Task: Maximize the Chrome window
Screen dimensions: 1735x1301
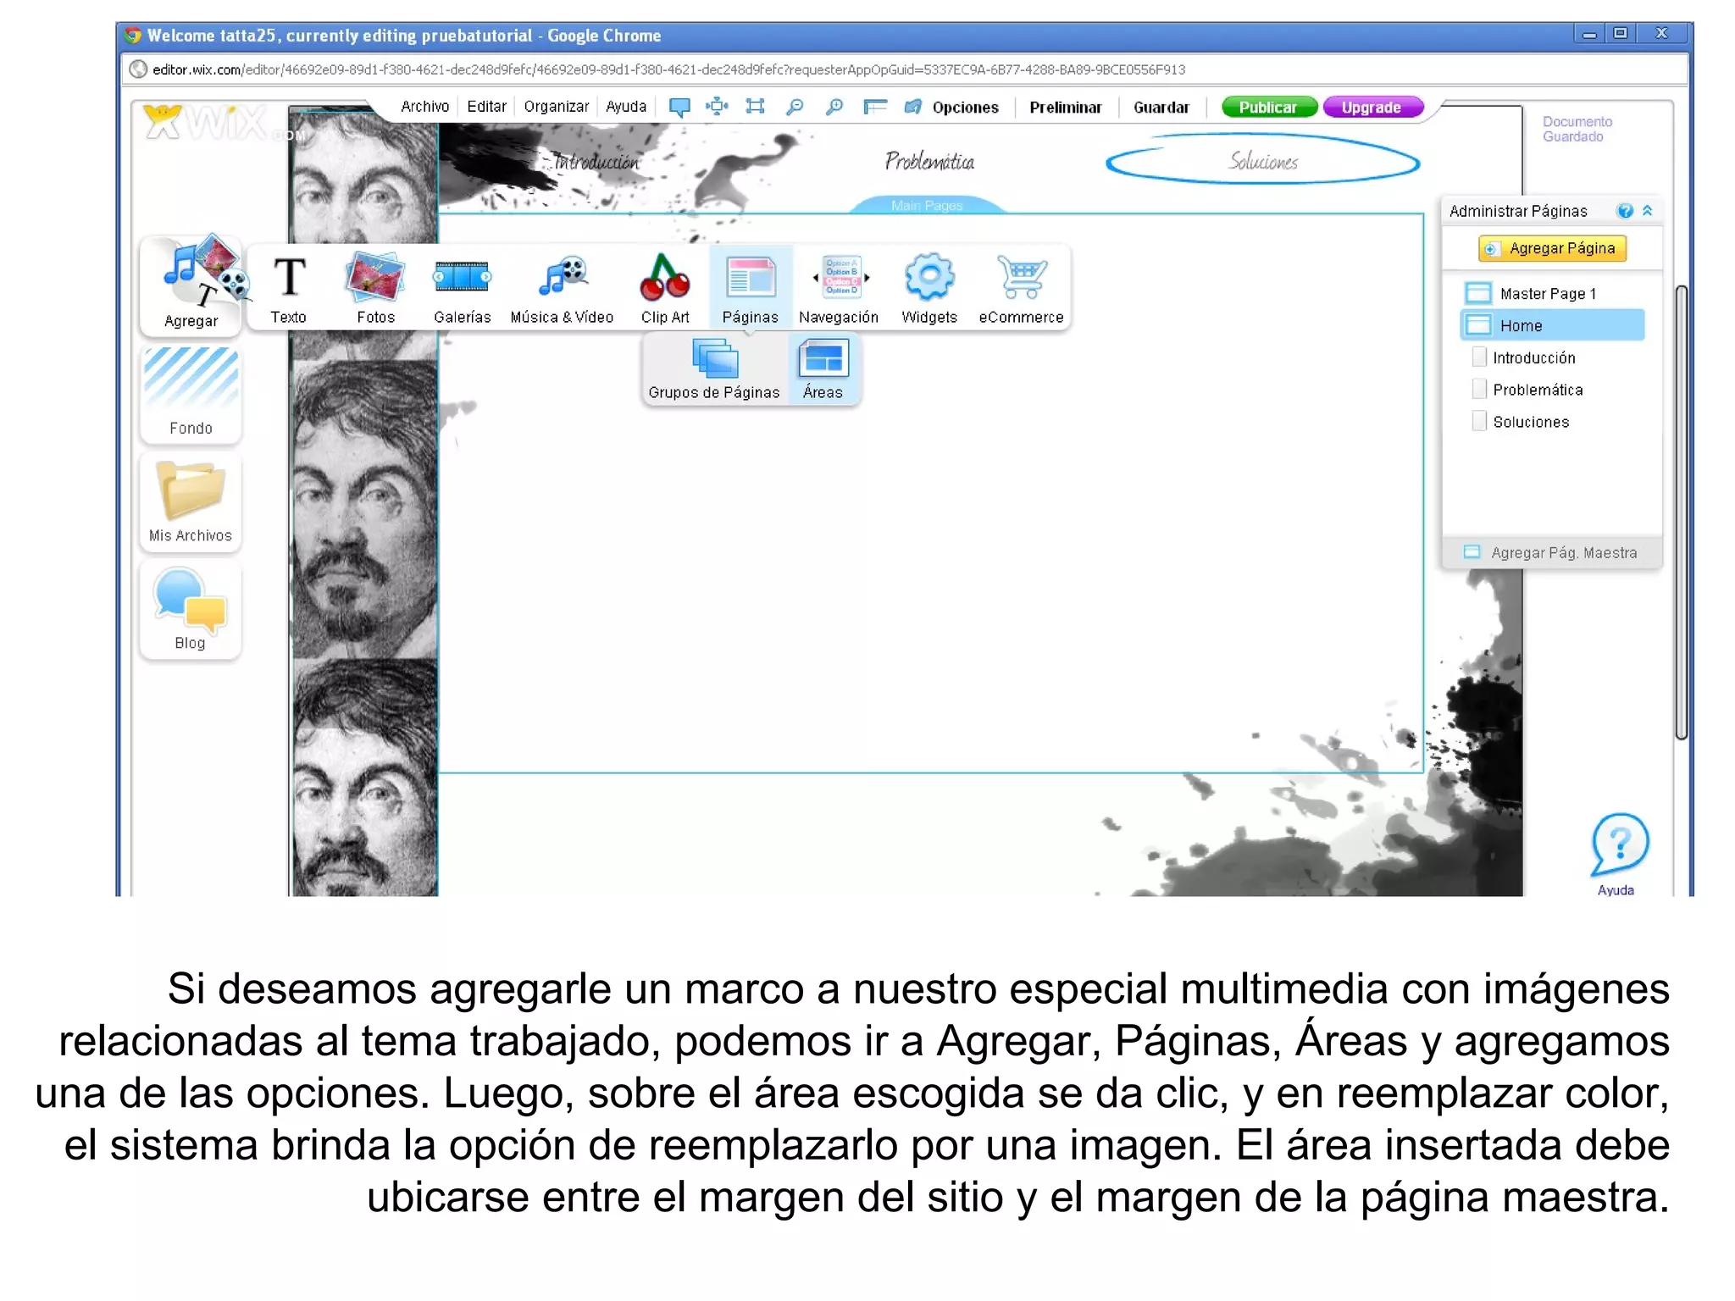Action: tap(1620, 34)
